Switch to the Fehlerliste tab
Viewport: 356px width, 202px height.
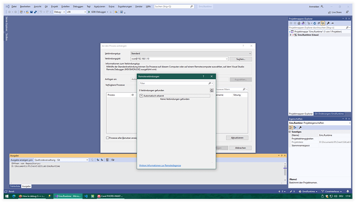15,186
